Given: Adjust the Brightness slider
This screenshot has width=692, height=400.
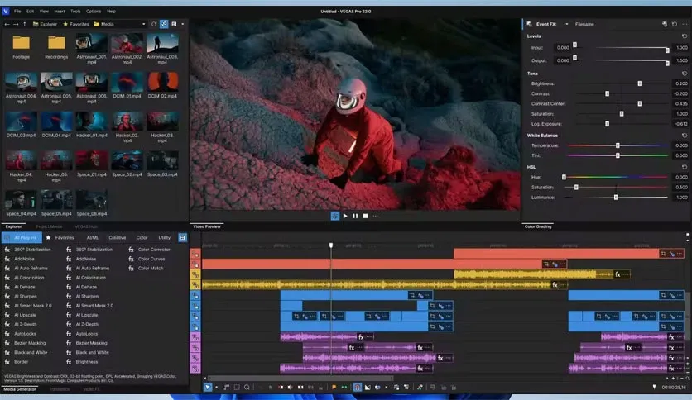Looking at the screenshot, I should [x=640, y=83].
